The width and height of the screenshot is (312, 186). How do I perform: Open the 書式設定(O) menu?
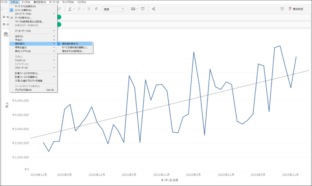click(x=40, y=2)
